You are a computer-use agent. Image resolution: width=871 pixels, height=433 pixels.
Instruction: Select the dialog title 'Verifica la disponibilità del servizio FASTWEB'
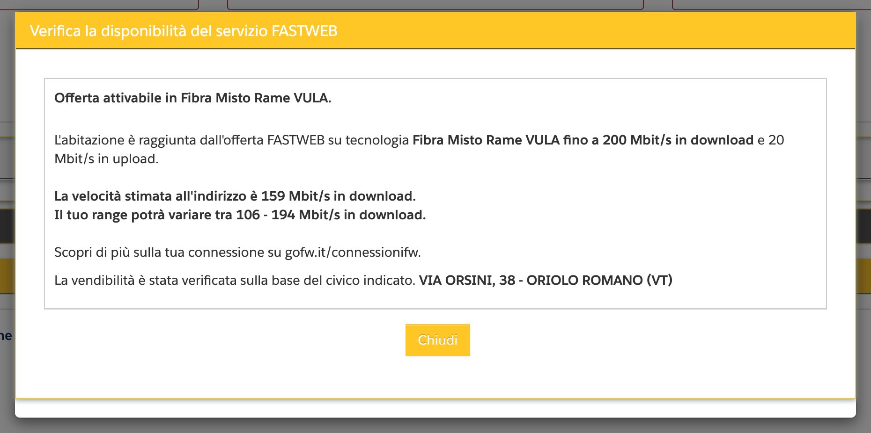pyautogui.click(x=184, y=31)
